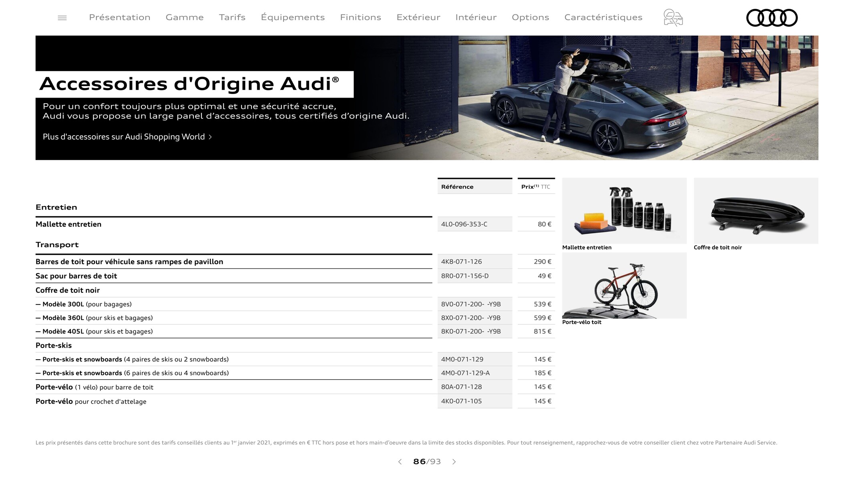Click the chevron after Audi Shopping World
The image size is (854, 480).
tap(210, 137)
